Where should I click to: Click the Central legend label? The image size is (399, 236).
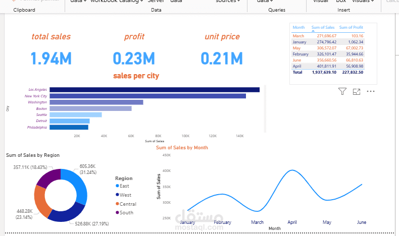[x=128, y=204]
